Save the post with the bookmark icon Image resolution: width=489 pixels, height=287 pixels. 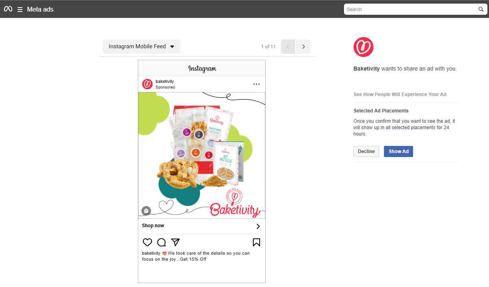[256, 242]
